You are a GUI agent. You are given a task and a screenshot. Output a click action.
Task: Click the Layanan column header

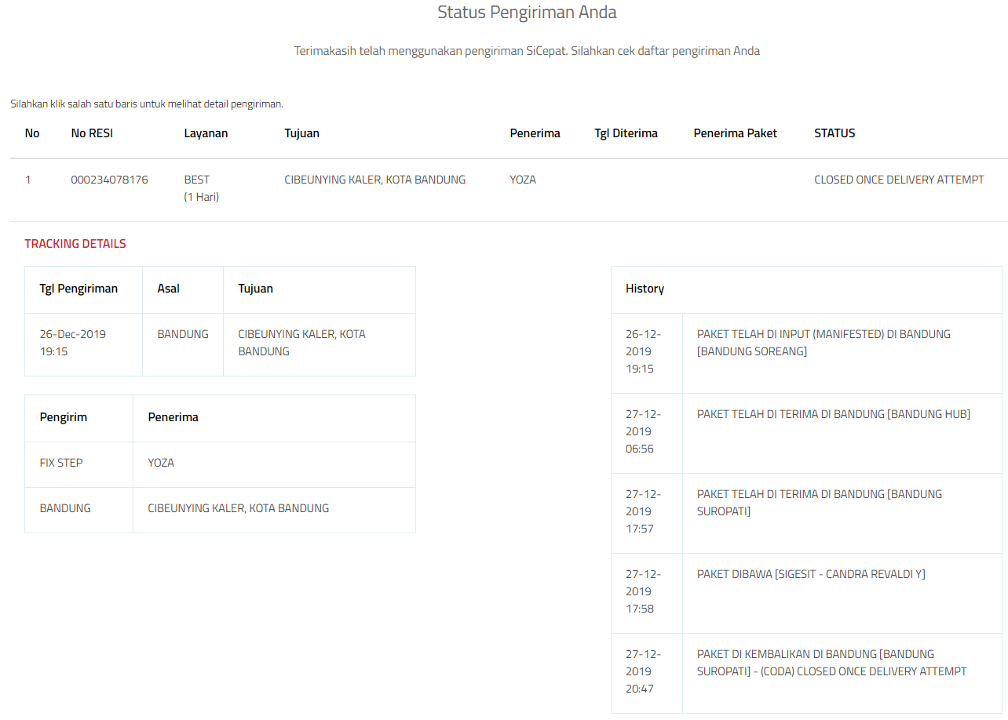(x=206, y=133)
